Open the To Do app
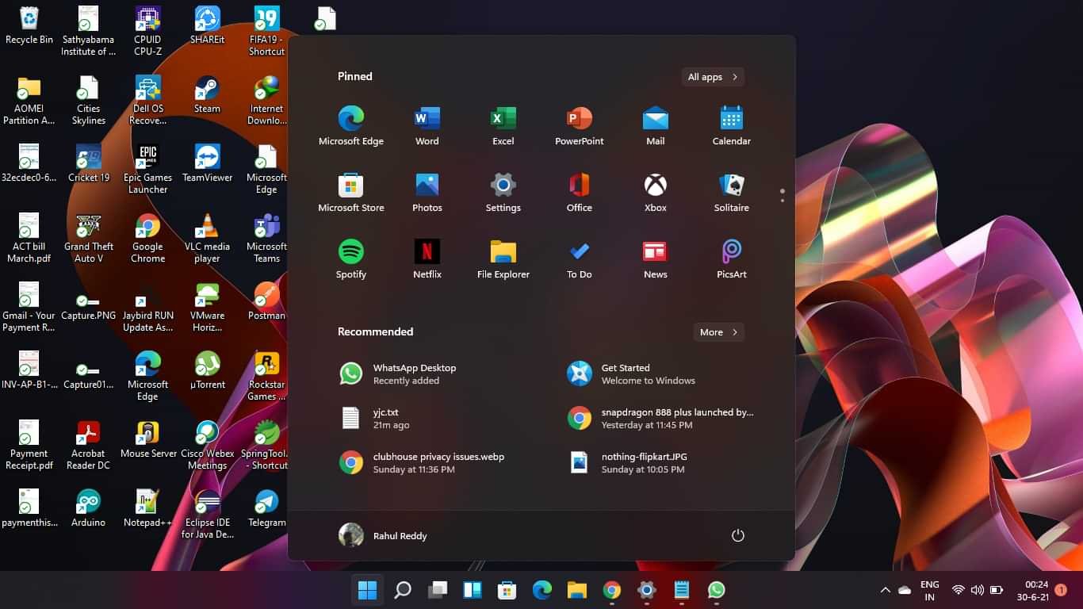This screenshot has height=609, width=1083. [580, 259]
